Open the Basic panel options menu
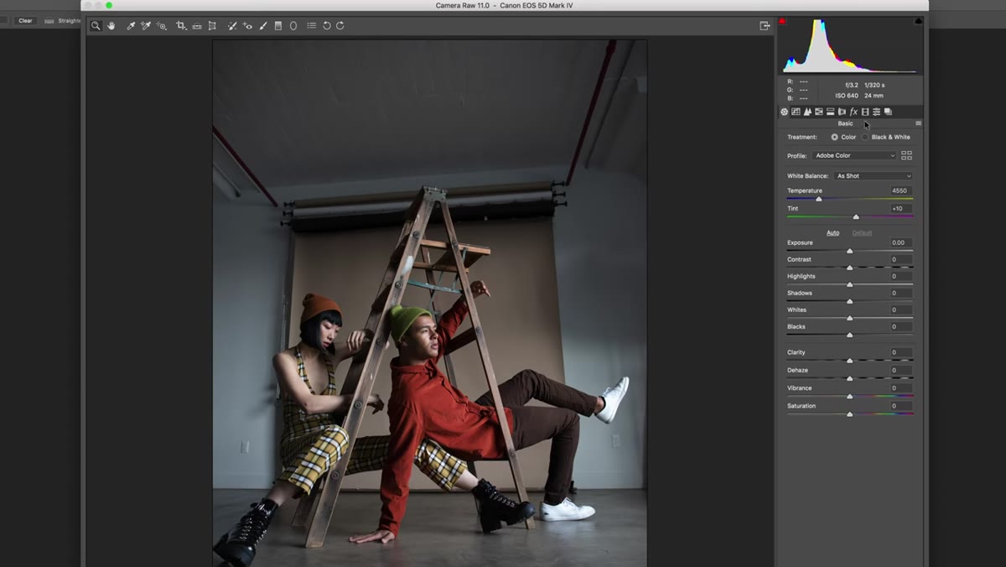 click(918, 123)
